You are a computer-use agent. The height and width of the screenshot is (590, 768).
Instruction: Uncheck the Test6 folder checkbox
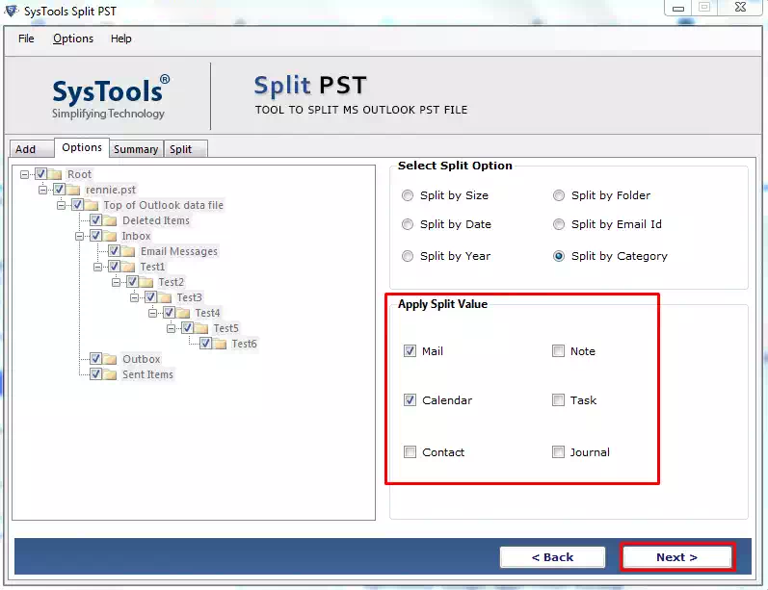pos(205,344)
